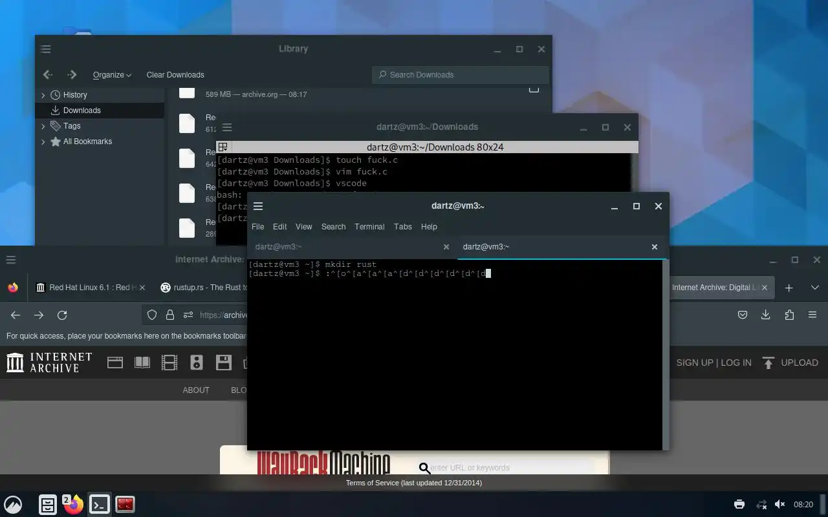Click the Wayback Machine URL search field

tap(511, 467)
